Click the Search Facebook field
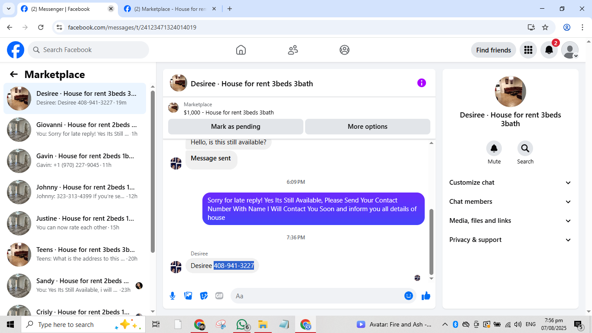 [x=88, y=50]
